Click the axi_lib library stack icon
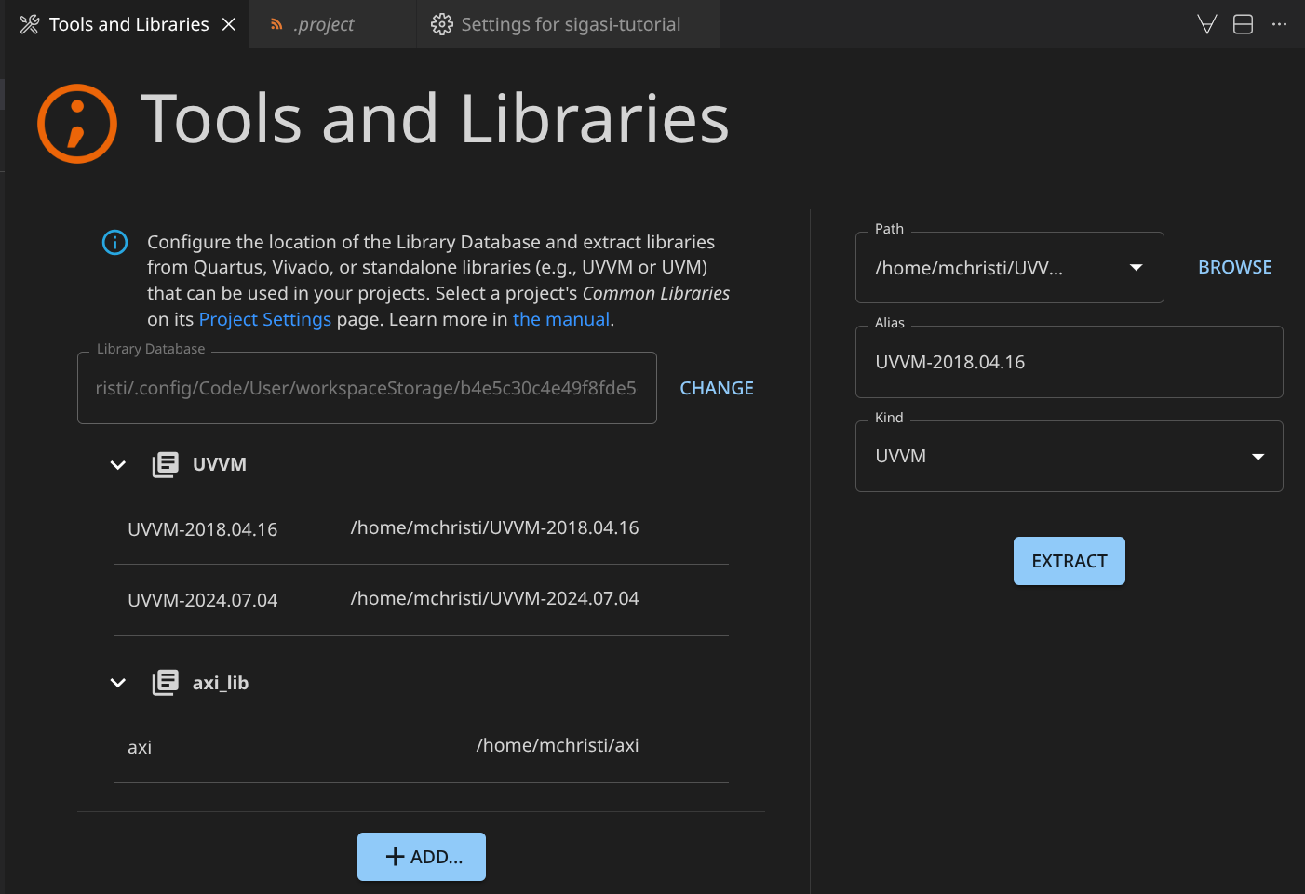This screenshot has height=894, width=1305. (165, 683)
